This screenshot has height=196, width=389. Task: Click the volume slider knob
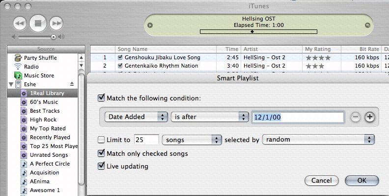coord(54,37)
